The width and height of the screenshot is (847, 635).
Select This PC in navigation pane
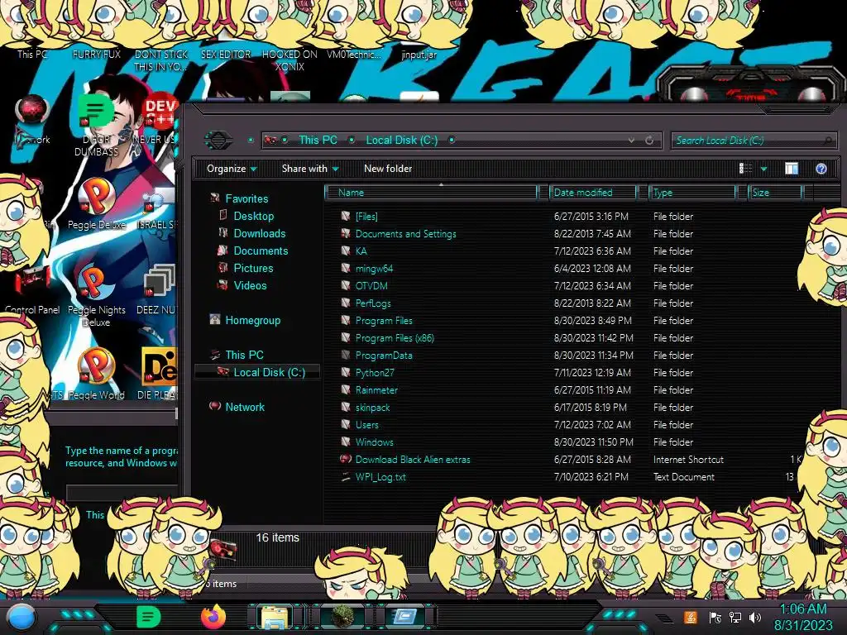[x=244, y=355]
